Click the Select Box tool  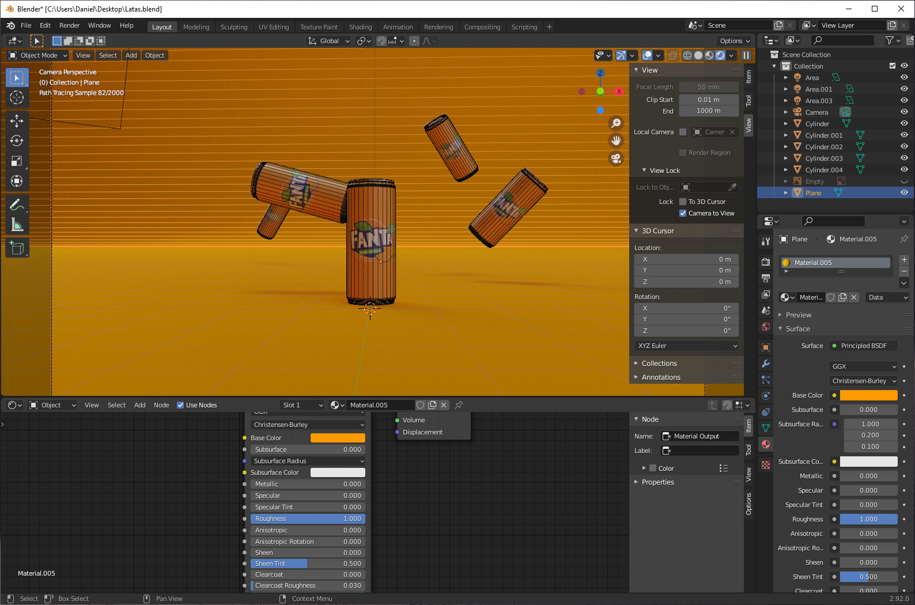point(17,77)
